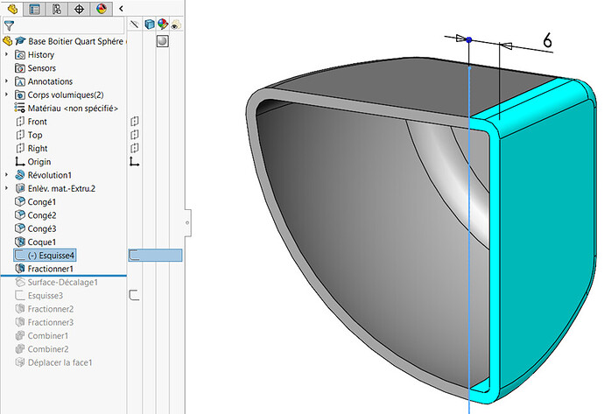Open the DimXpertManager crosshair tab
Image resolution: width=604 pixels, height=414 pixels.
80,9
